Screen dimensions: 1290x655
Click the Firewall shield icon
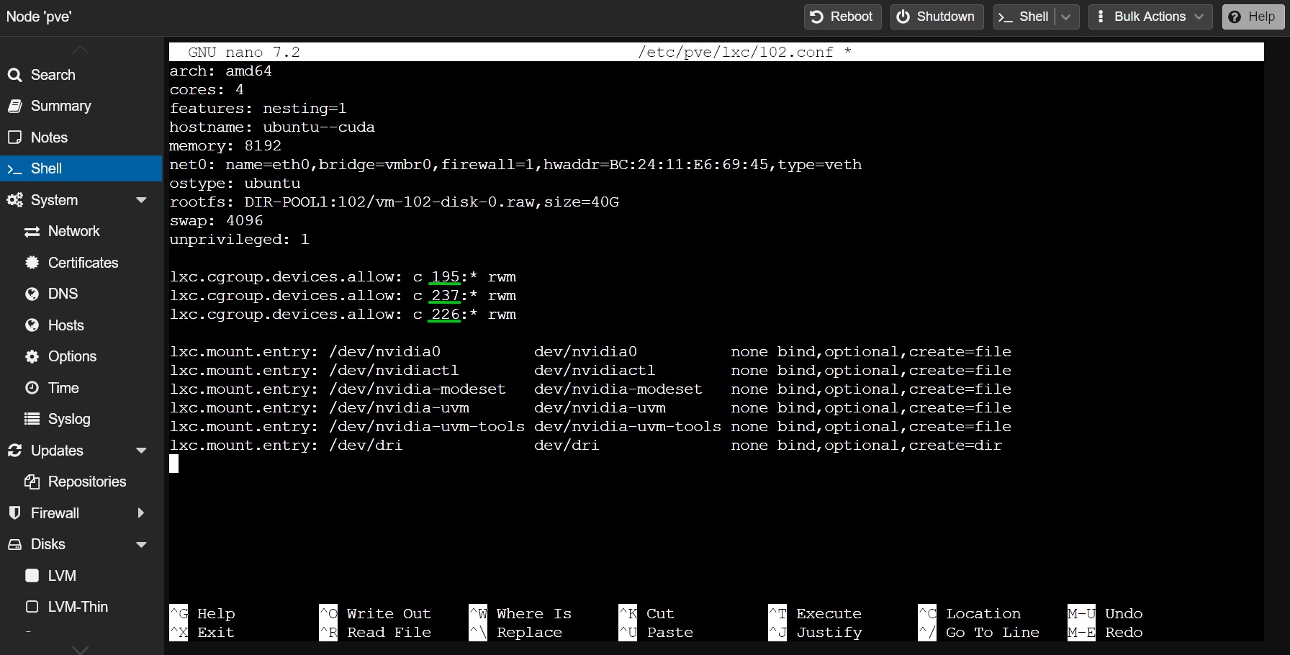click(14, 513)
